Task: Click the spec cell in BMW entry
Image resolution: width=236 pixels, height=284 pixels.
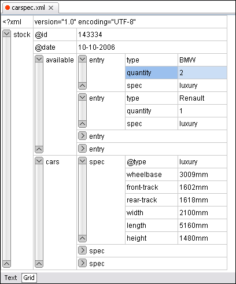Action: click(152, 86)
